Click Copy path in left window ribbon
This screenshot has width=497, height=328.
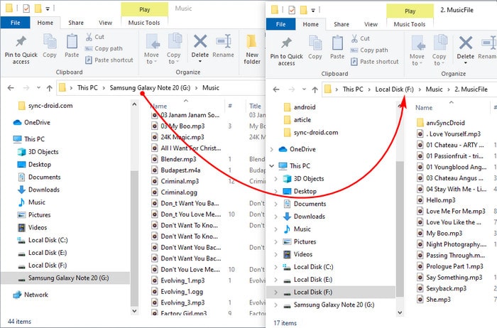coord(104,48)
